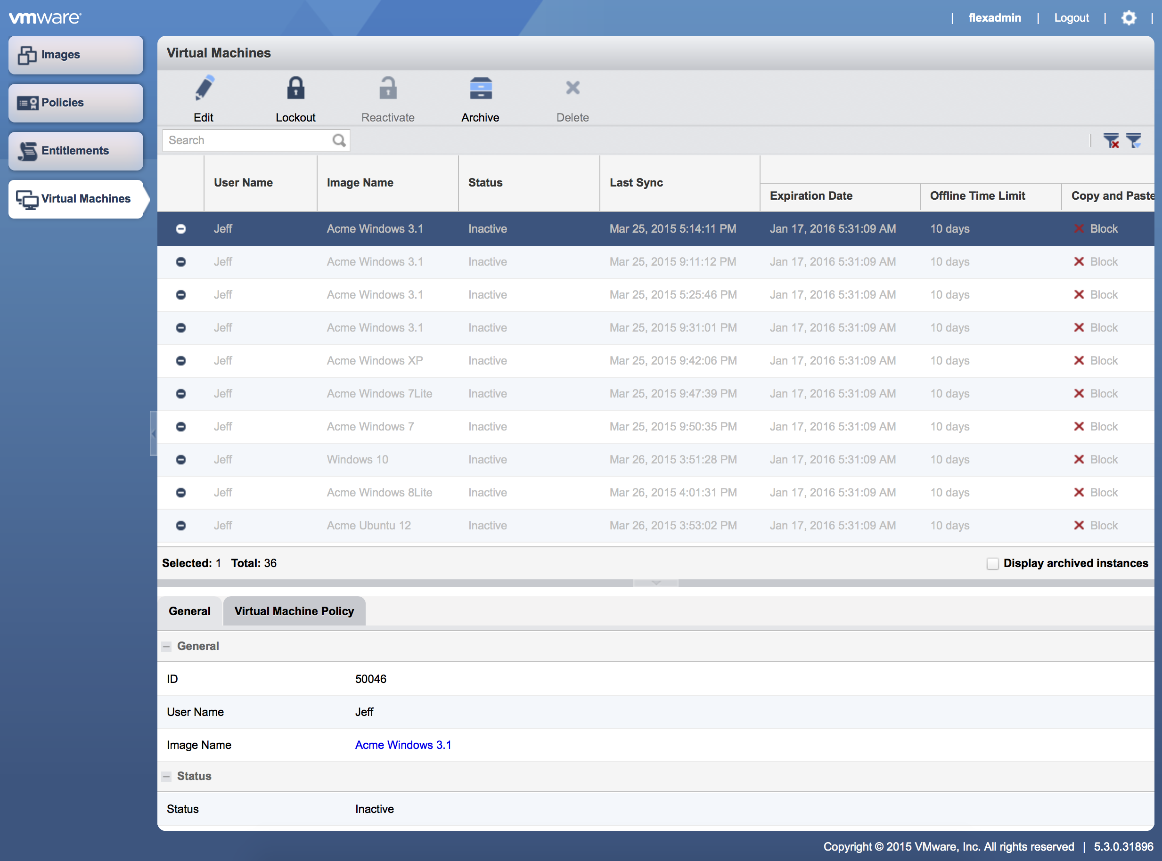The height and width of the screenshot is (861, 1162).
Task: Click the status icon of the Acme Windows 7Lite row
Action: coord(181,393)
